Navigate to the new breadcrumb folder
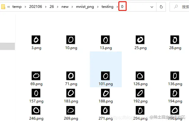Screen dimensions: 189x123 click(x=65, y=7)
